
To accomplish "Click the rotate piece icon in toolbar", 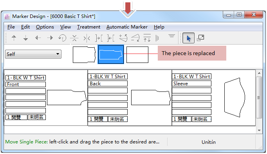I will (x=62, y=38).
